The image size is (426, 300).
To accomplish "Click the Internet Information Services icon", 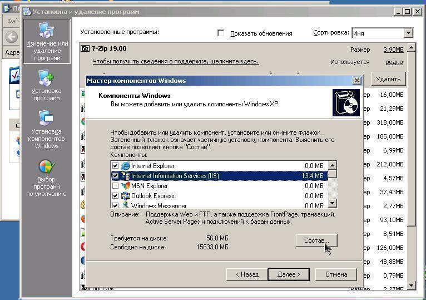I will coord(126,176).
